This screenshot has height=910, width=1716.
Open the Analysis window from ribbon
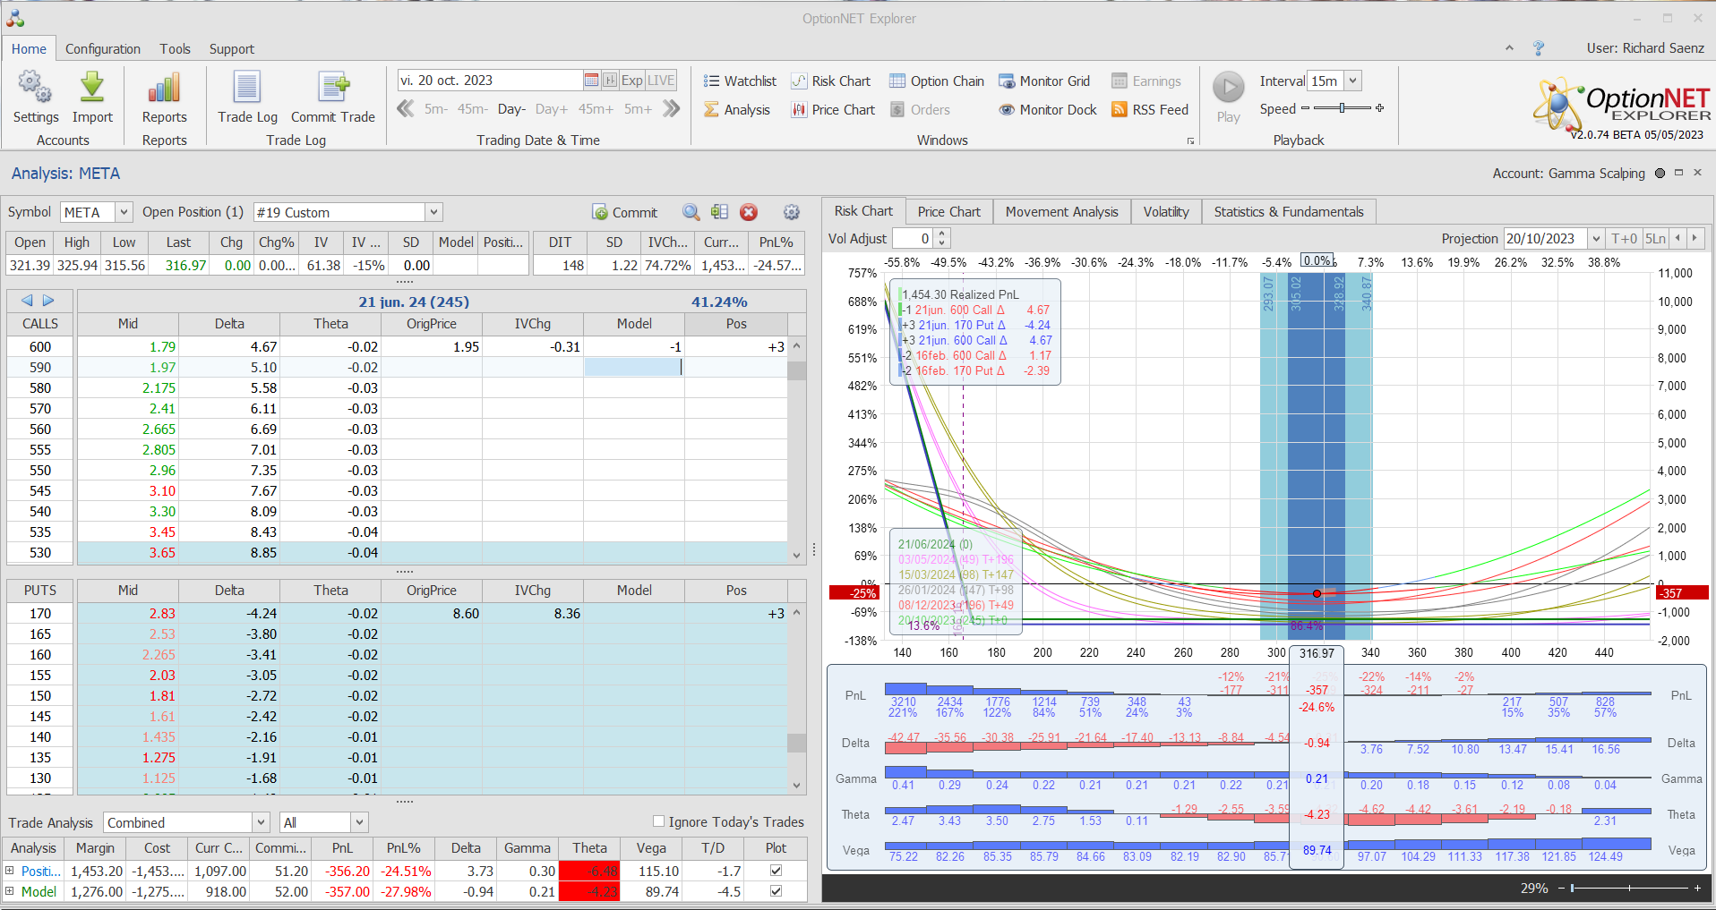737,110
